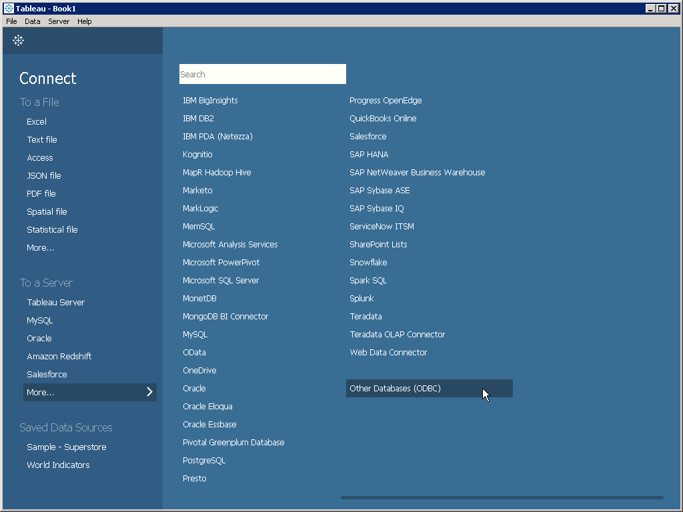Open the Help menu
Screen dimensions: 683x512
click(84, 21)
